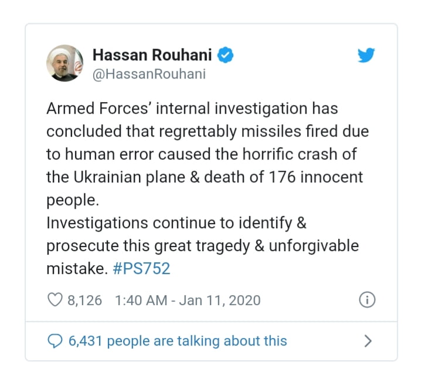Click the 8,126 likes count
The height and width of the screenshot is (382, 422).
click(84, 300)
